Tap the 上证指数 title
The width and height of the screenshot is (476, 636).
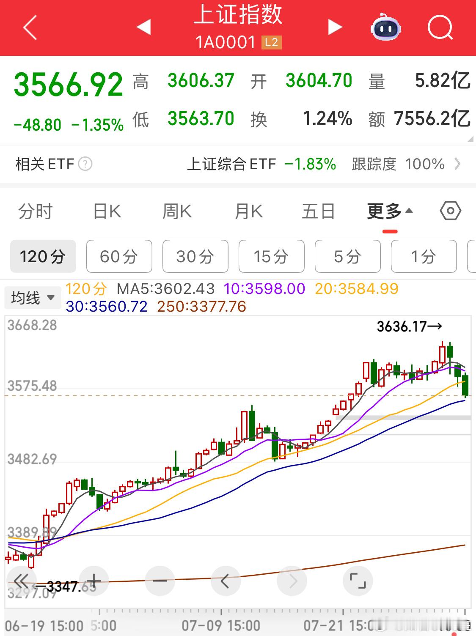(238, 14)
